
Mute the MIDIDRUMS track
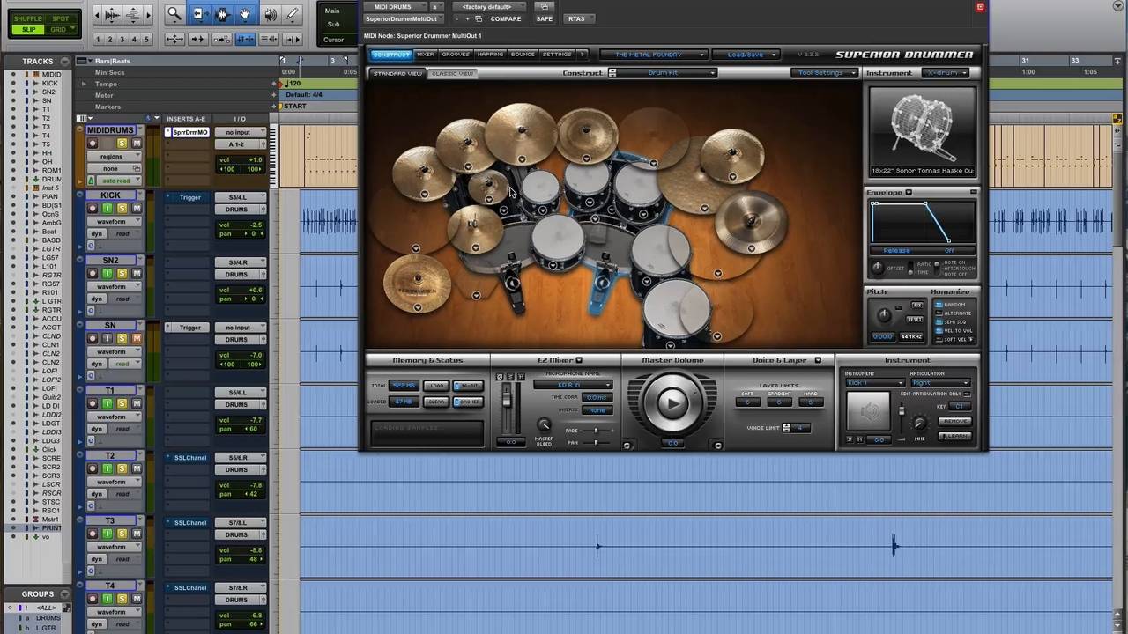pyautogui.click(x=137, y=144)
